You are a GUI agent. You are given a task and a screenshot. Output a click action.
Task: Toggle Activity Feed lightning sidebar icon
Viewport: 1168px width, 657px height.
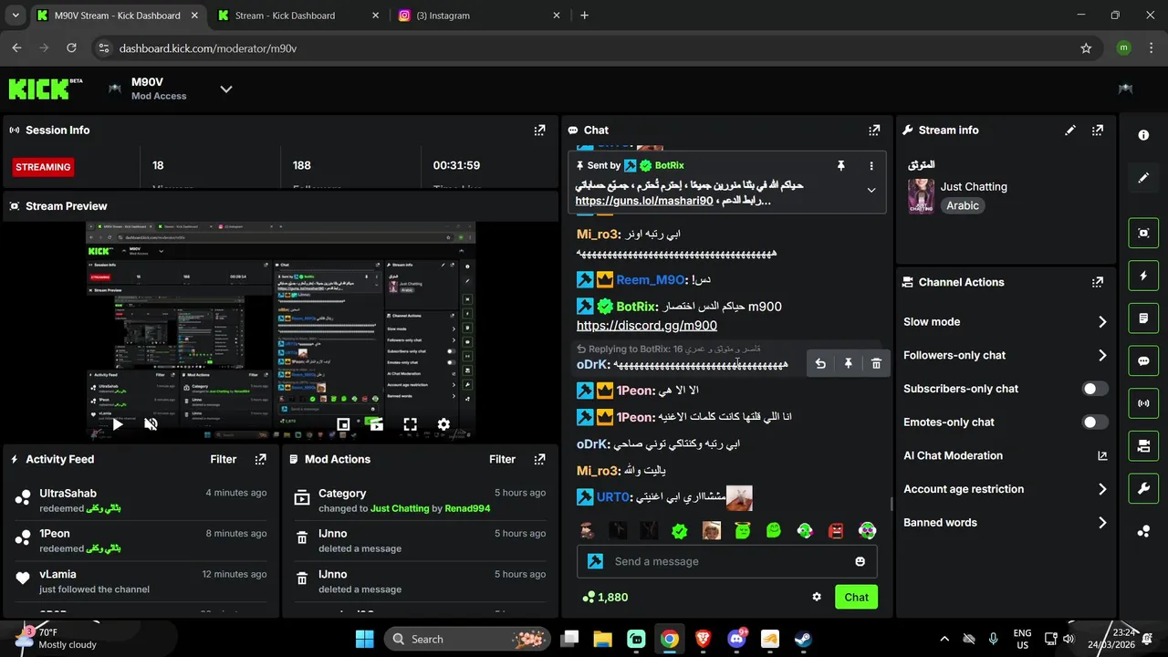tap(1143, 276)
